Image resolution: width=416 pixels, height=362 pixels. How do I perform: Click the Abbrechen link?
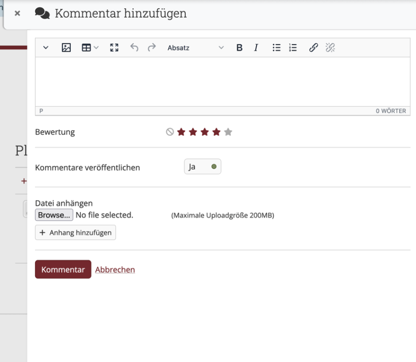pyautogui.click(x=115, y=269)
